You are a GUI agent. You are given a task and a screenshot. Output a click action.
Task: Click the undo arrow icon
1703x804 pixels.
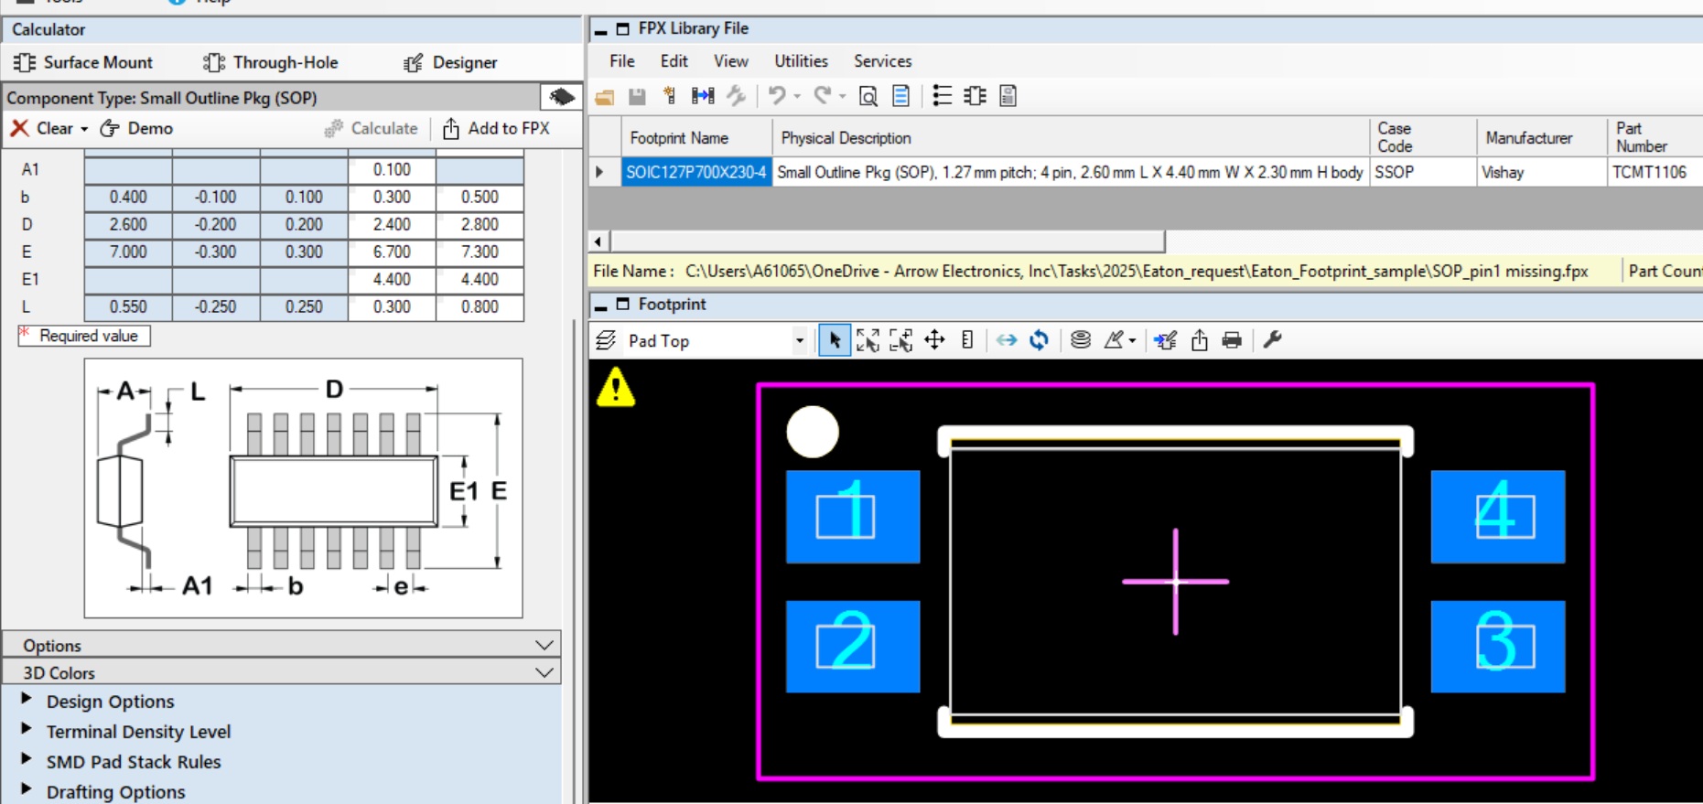tap(777, 96)
